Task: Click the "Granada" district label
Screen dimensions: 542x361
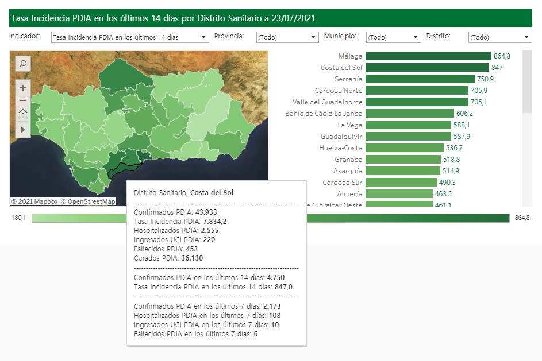Action: point(348,160)
